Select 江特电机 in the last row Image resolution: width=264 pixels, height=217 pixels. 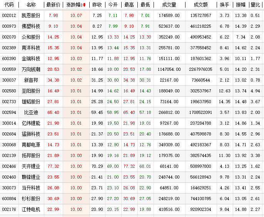coord(31,209)
